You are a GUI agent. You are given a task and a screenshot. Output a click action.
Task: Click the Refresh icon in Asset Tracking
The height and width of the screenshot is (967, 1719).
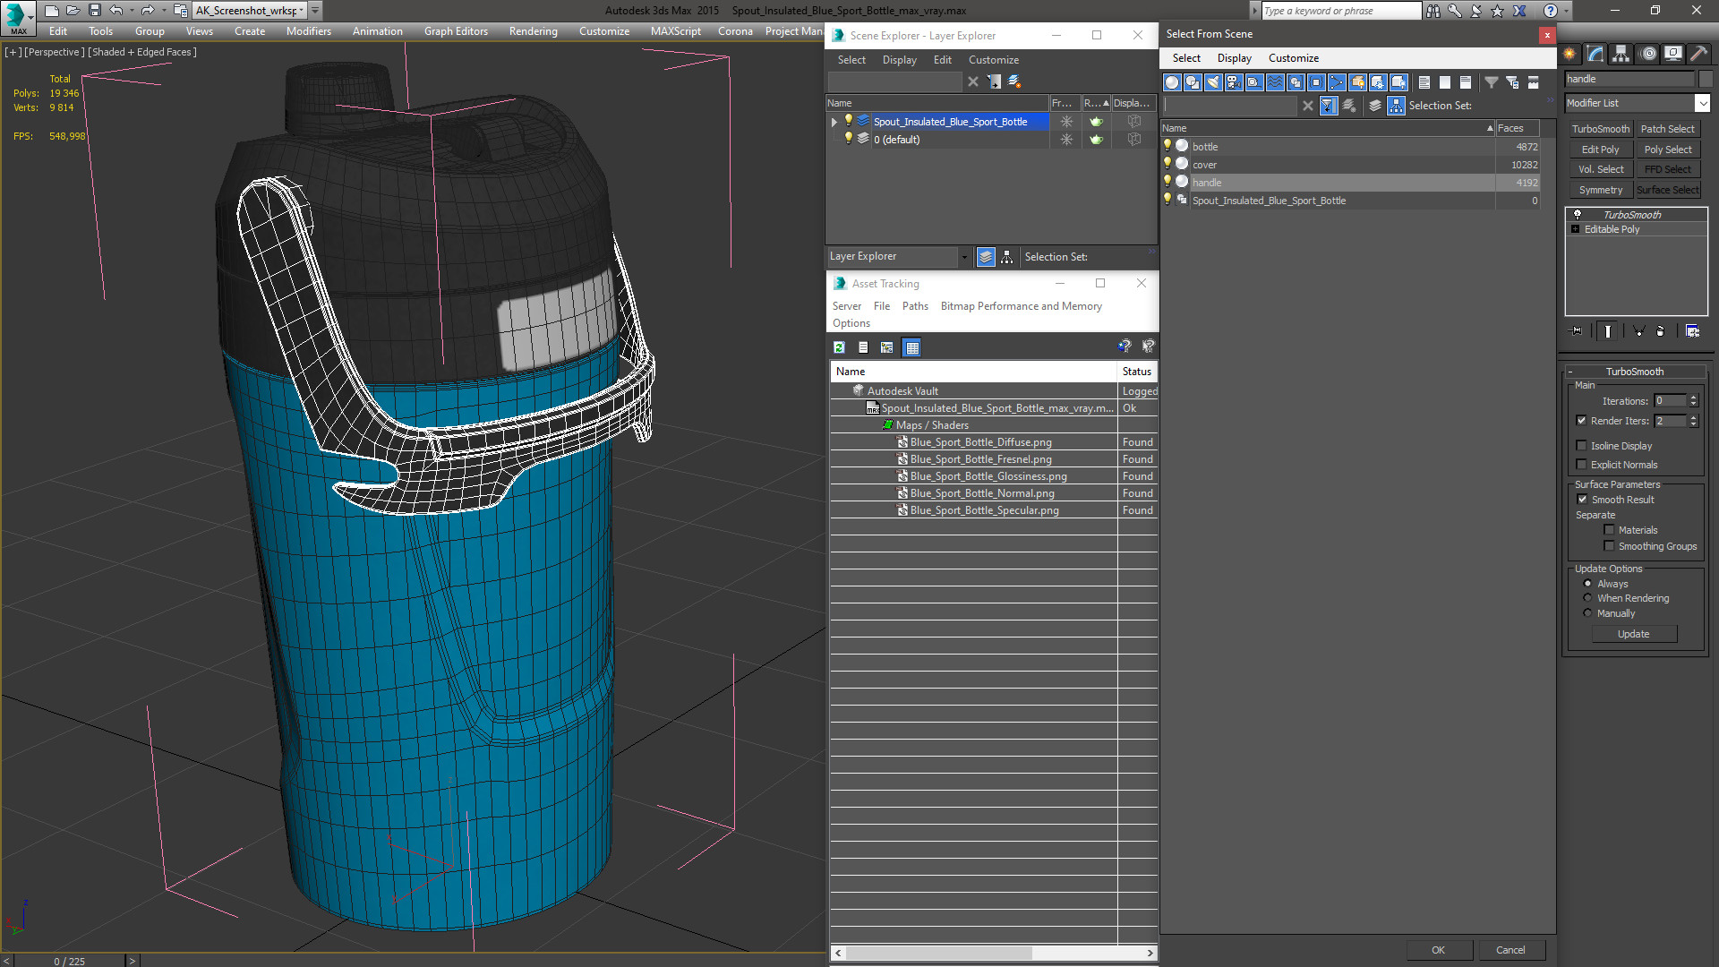(839, 347)
